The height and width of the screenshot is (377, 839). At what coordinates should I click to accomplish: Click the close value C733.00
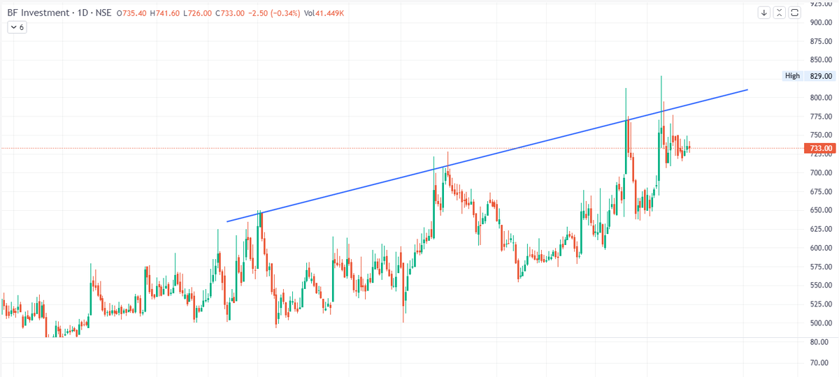pyautogui.click(x=229, y=13)
